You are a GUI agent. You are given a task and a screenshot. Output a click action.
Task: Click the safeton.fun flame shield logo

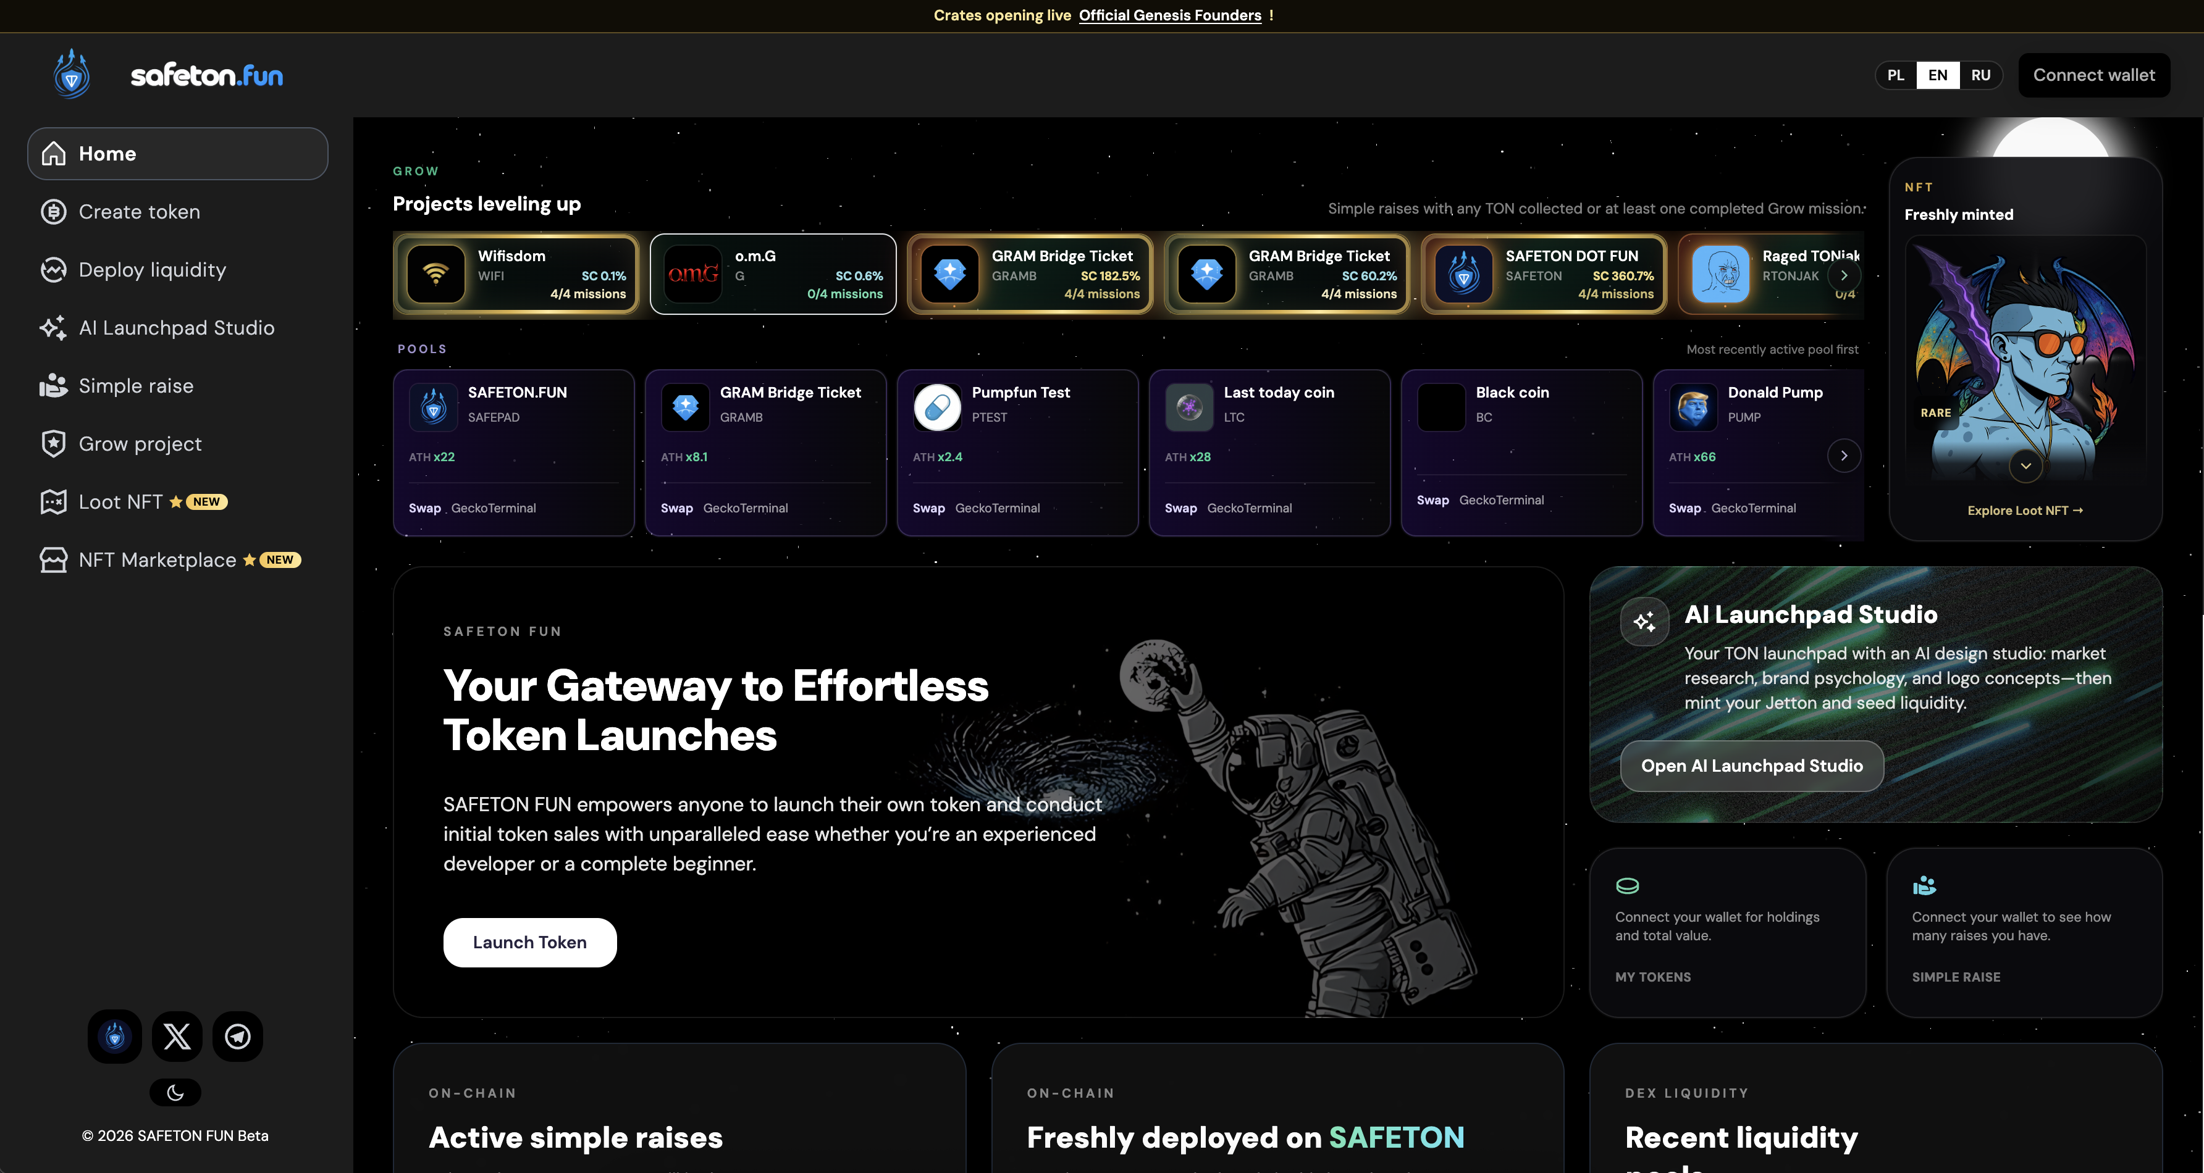[72, 74]
